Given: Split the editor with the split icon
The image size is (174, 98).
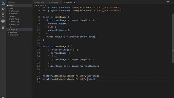Looking at the screenshot, I should click(168, 2).
